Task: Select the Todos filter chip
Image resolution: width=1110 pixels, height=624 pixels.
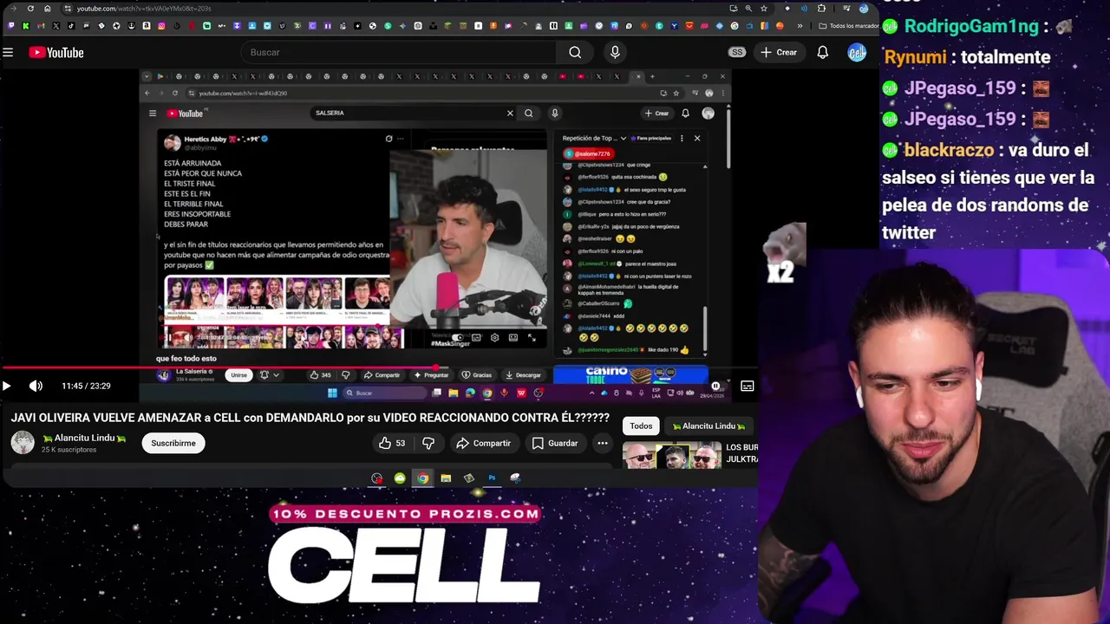Action: coord(641,426)
